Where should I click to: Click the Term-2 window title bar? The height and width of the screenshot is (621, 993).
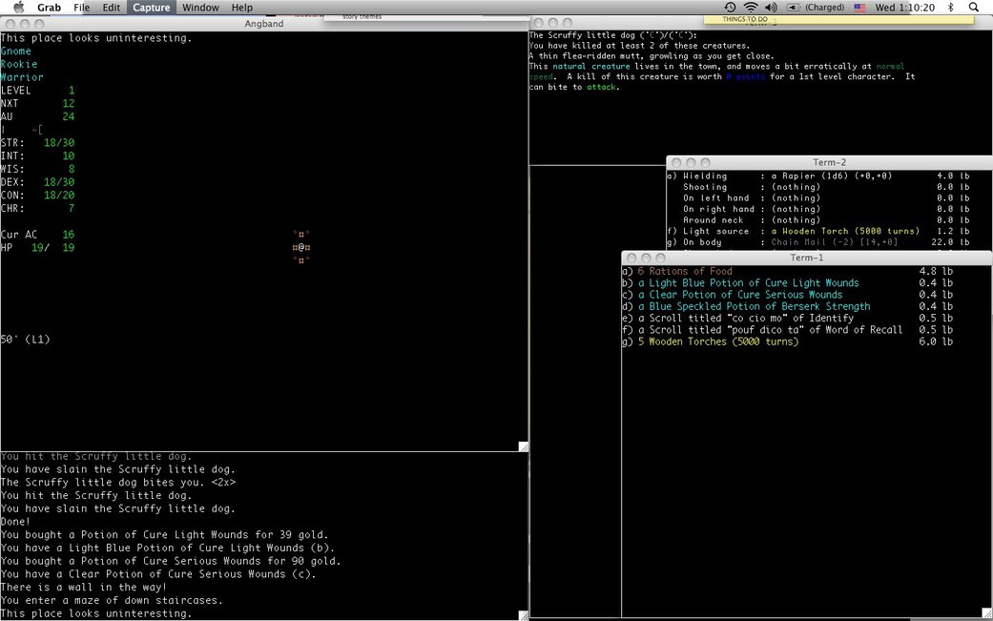coord(830,162)
